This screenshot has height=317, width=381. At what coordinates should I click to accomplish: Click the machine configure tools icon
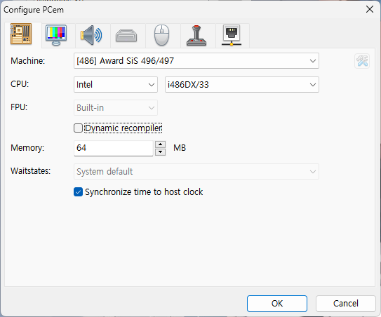[362, 61]
